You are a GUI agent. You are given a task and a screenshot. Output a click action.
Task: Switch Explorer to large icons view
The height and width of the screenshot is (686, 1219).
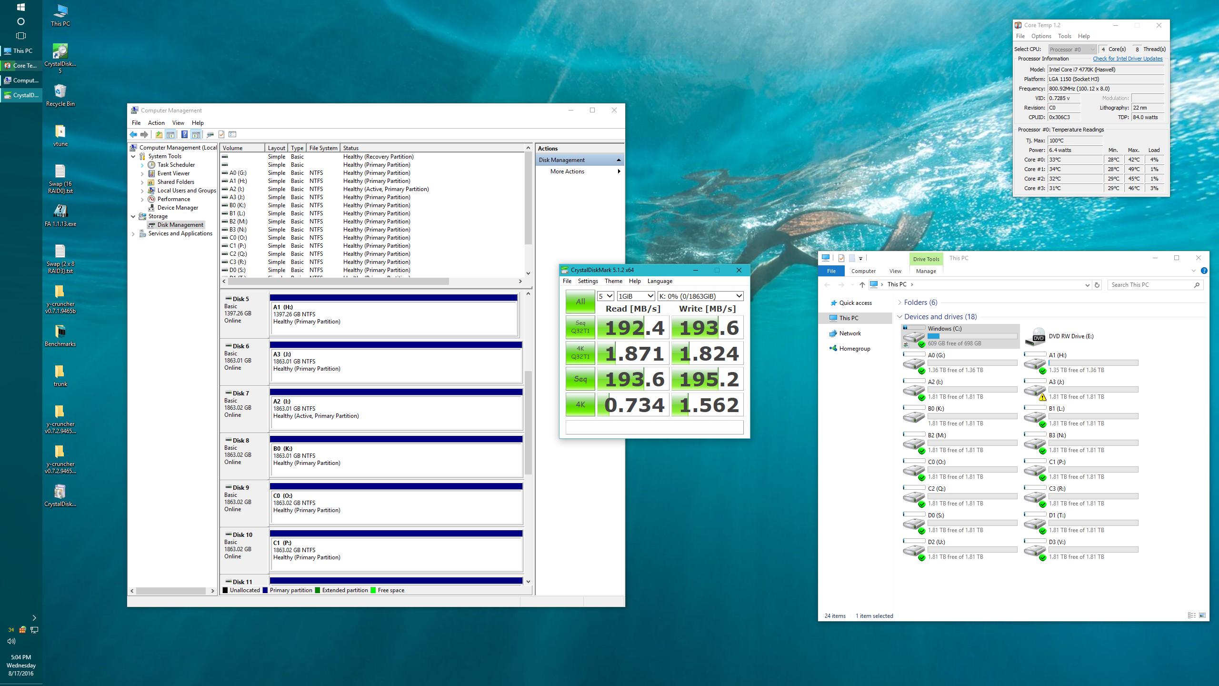click(1202, 615)
